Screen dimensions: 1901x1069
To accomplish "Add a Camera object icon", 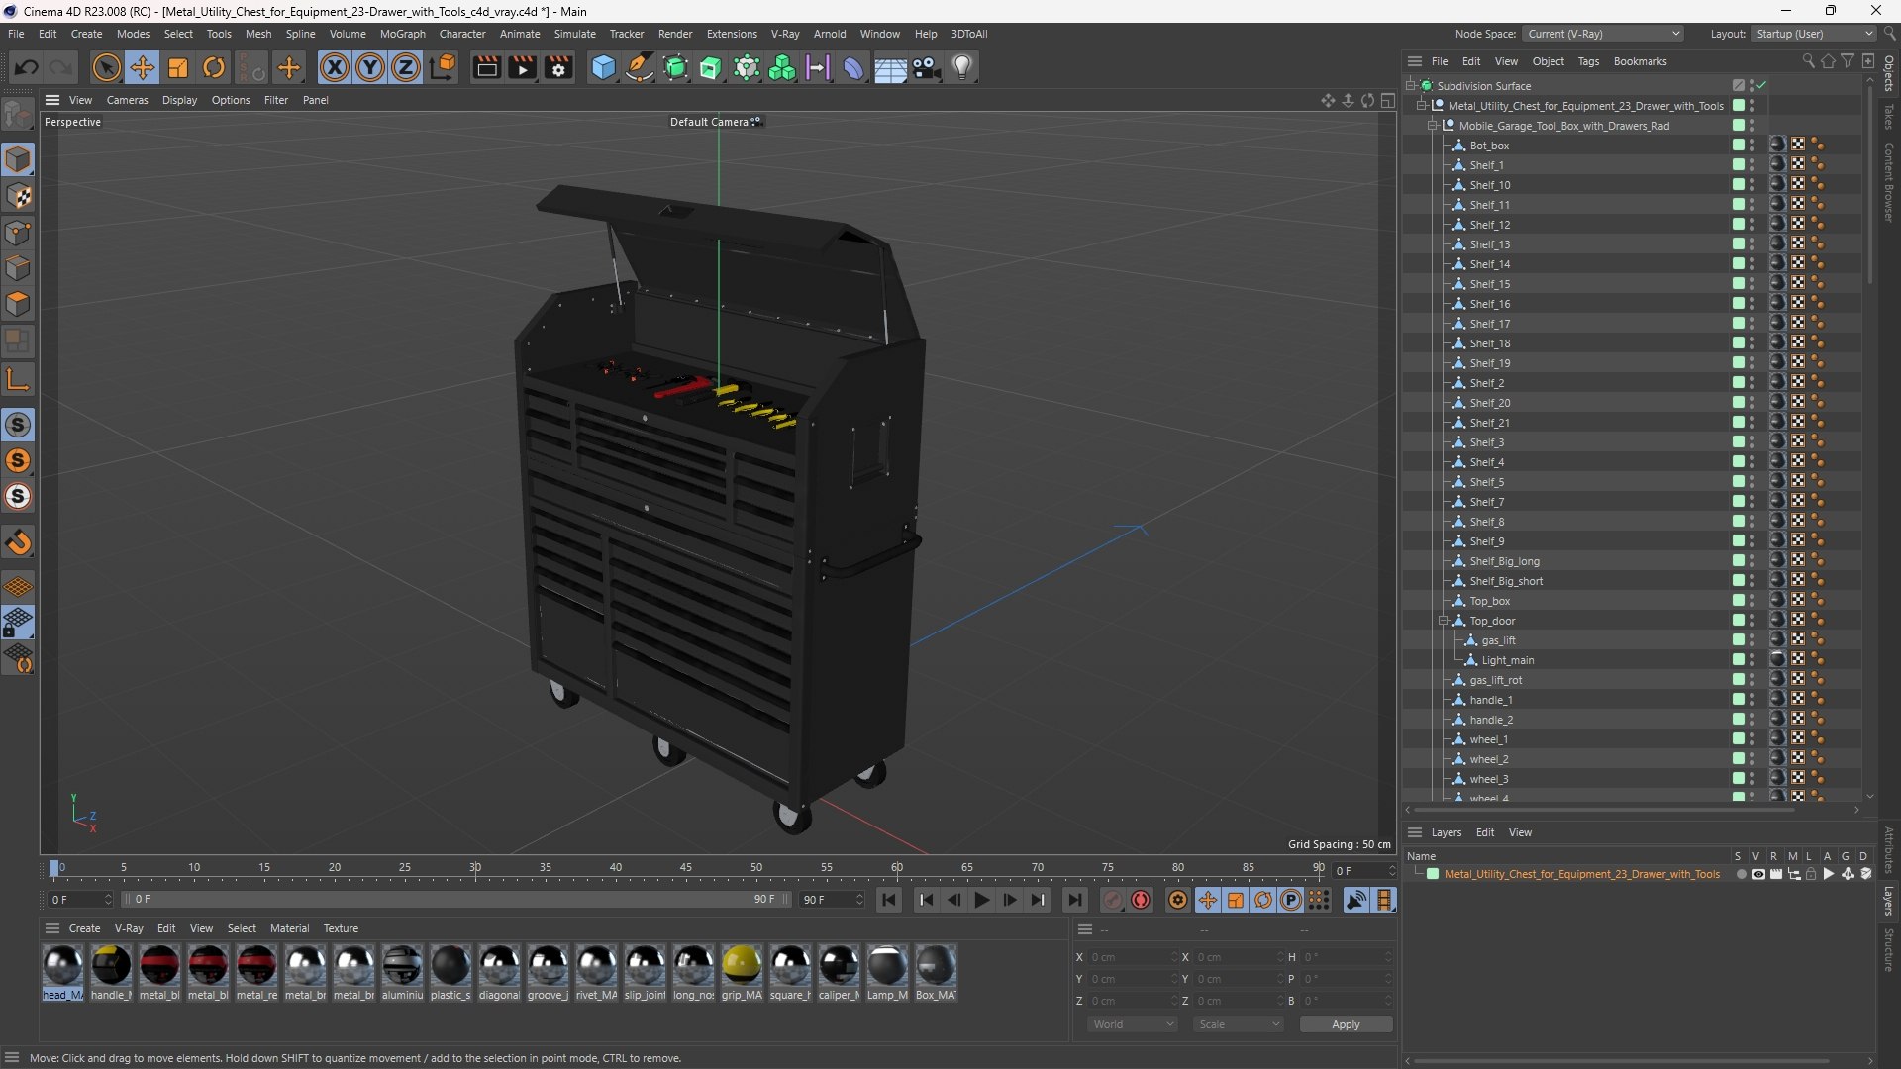I will [x=927, y=67].
